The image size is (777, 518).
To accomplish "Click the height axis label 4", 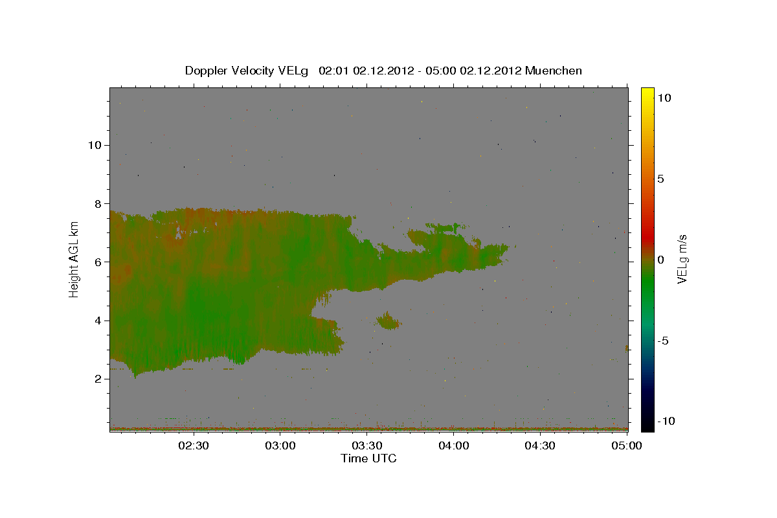I will tap(96, 321).
